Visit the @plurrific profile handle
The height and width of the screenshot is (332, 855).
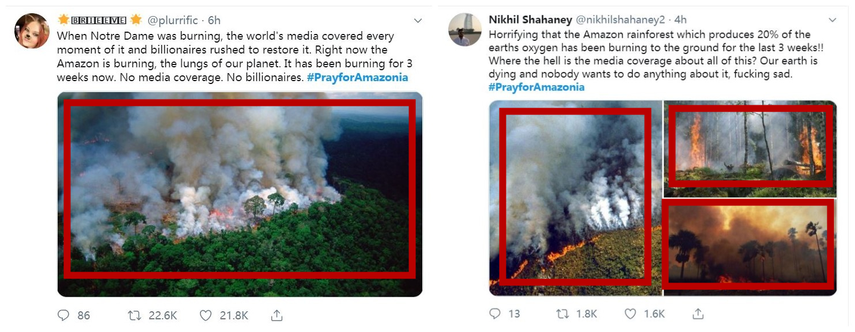click(173, 21)
